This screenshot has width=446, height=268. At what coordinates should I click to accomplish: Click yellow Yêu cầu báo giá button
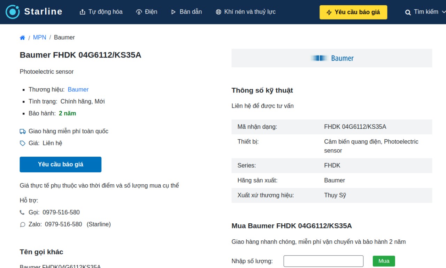click(353, 12)
